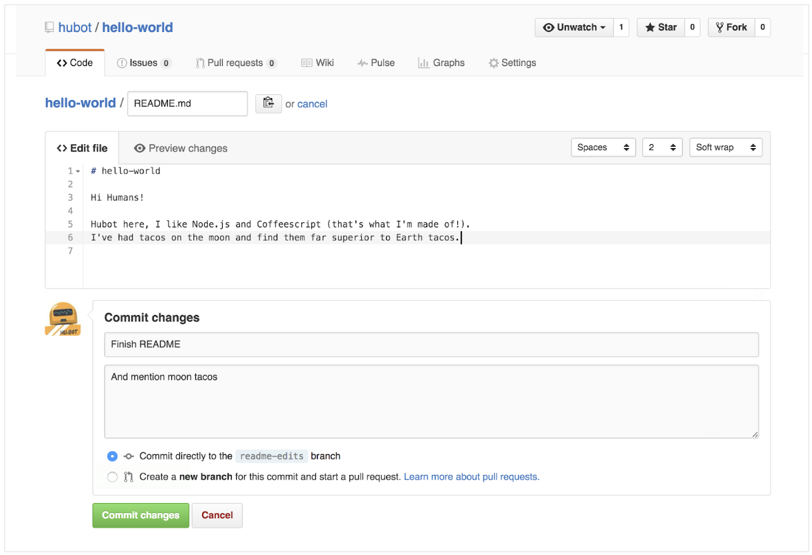
Task: Select 'Create a new branch' radio option
Action: point(112,477)
